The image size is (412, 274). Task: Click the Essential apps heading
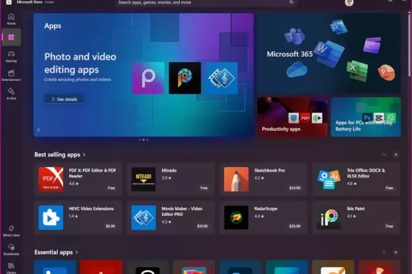click(54, 252)
